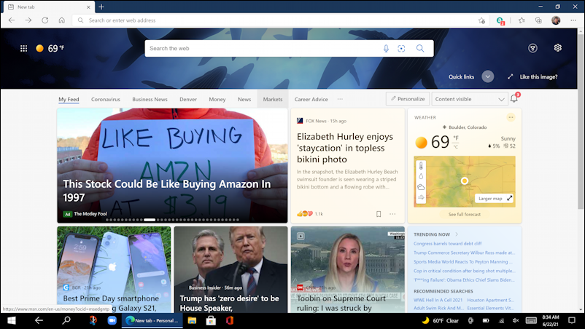Open the Business News tab
This screenshot has width=585, height=329.
click(x=150, y=100)
